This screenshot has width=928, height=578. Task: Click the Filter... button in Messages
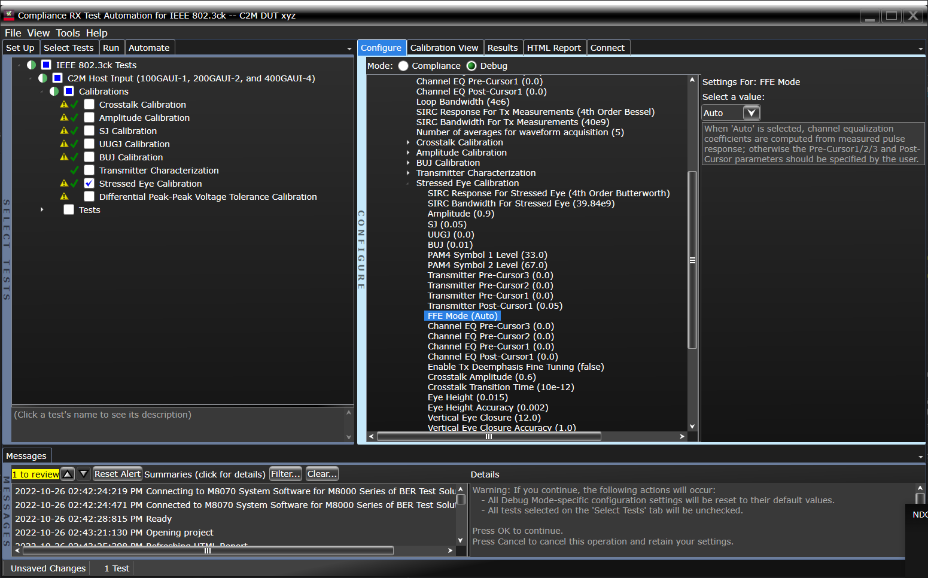(285, 474)
